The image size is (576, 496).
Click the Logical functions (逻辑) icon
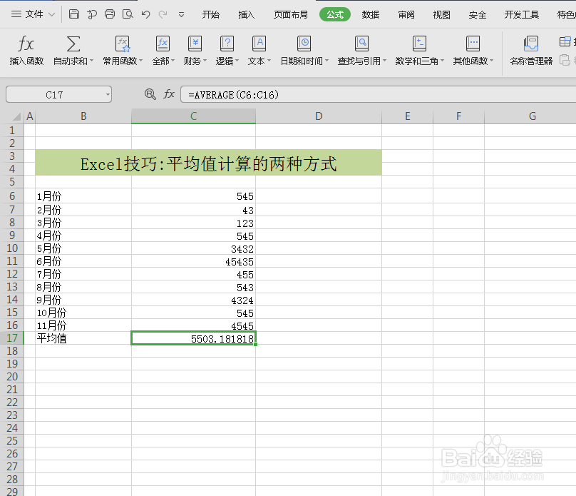[226, 49]
